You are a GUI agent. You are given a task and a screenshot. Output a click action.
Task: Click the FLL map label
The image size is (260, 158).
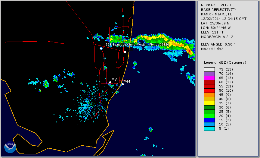[x=129, y=49]
